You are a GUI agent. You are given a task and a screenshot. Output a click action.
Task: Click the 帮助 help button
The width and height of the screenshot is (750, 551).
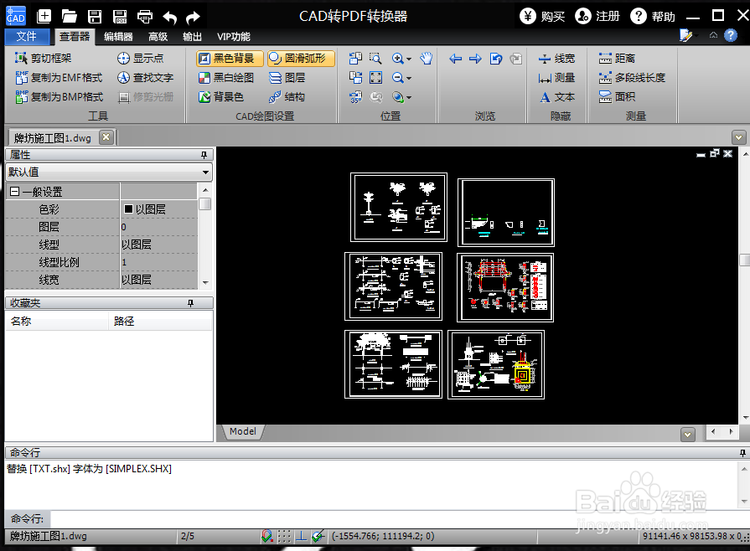point(653,16)
